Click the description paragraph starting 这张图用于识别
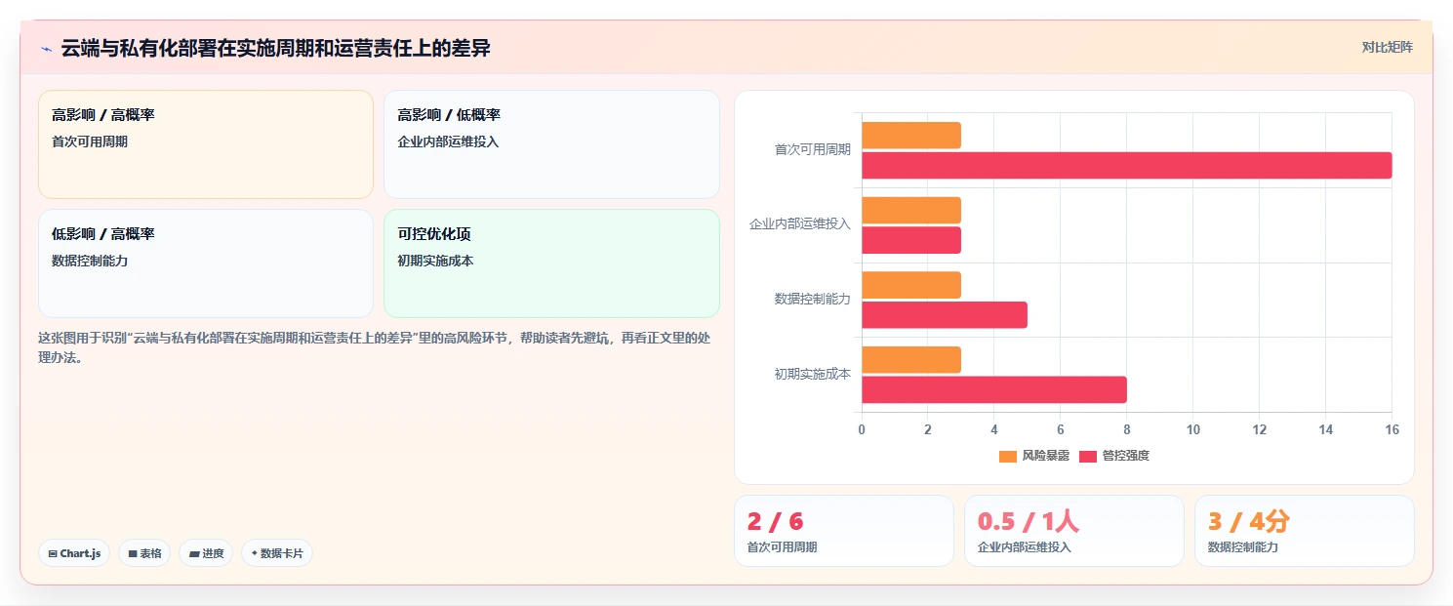This screenshot has width=1453, height=606. coord(376,347)
